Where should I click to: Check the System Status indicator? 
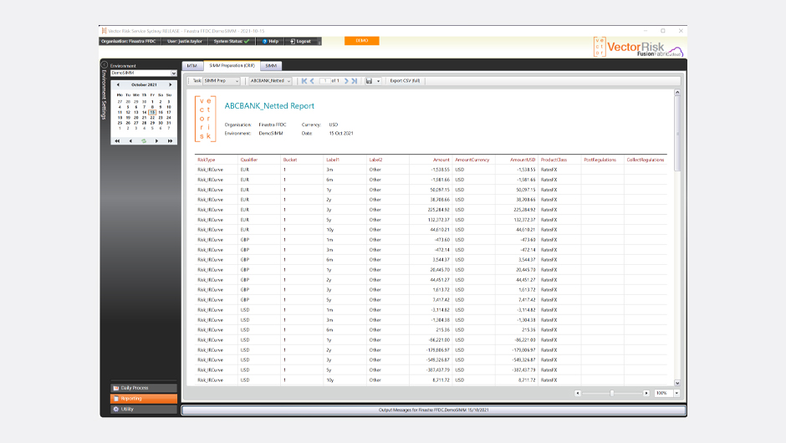click(231, 42)
